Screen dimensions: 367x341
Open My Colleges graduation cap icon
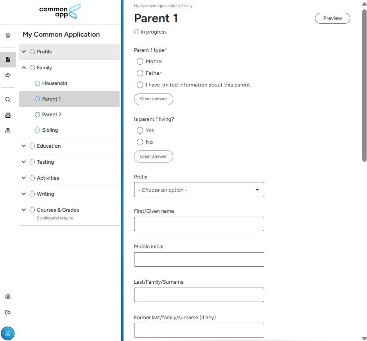[8, 75]
